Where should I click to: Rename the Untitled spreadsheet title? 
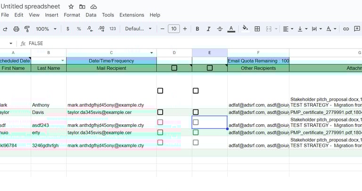point(31,7)
